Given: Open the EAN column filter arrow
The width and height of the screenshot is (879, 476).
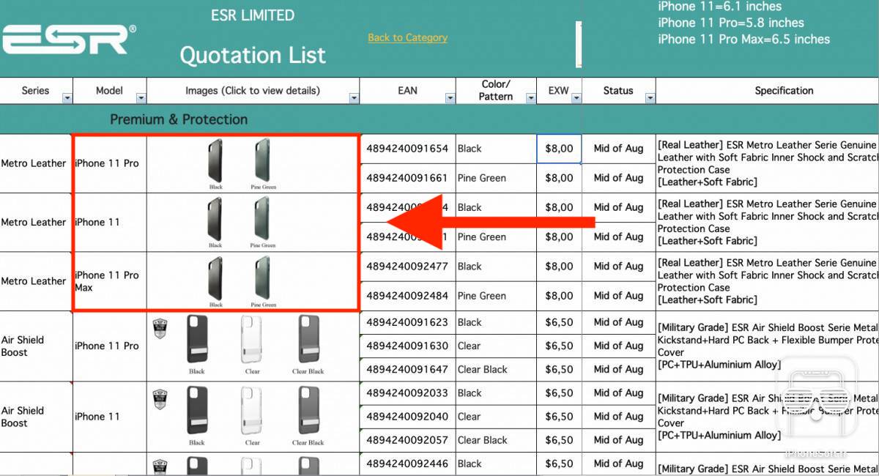Looking at the screenshot, I should click(449, 98).
